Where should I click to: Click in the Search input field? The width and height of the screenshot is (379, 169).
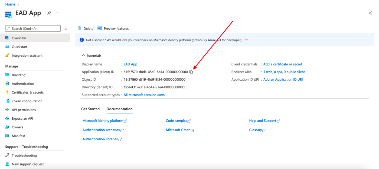click(35, 29)
